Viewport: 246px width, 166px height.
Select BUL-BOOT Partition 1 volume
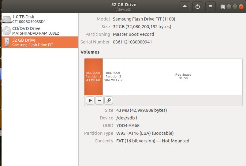94,77
